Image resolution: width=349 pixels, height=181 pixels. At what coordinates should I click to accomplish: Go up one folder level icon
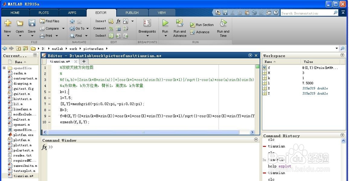pyautogui.click(x=18, y=48)
